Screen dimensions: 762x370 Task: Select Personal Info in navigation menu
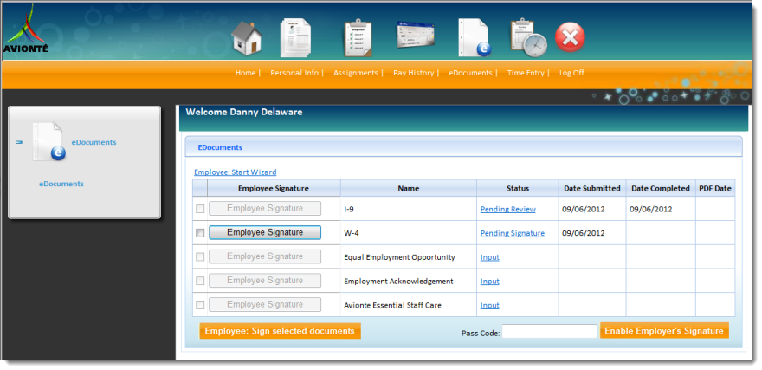(294, 73)
